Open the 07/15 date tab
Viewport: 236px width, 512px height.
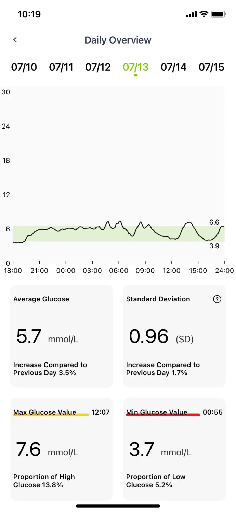(x=211, y=67)
